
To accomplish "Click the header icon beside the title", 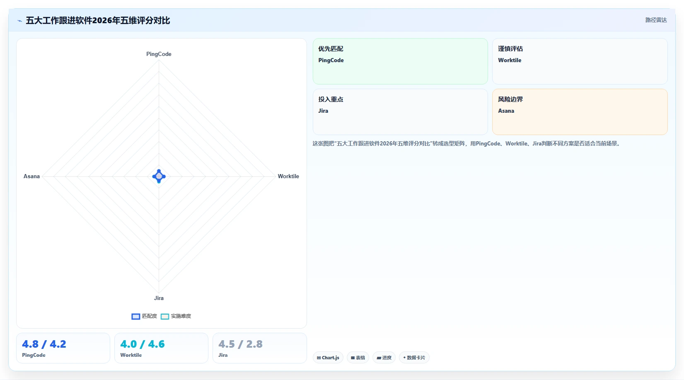I will tap(19, 21).
